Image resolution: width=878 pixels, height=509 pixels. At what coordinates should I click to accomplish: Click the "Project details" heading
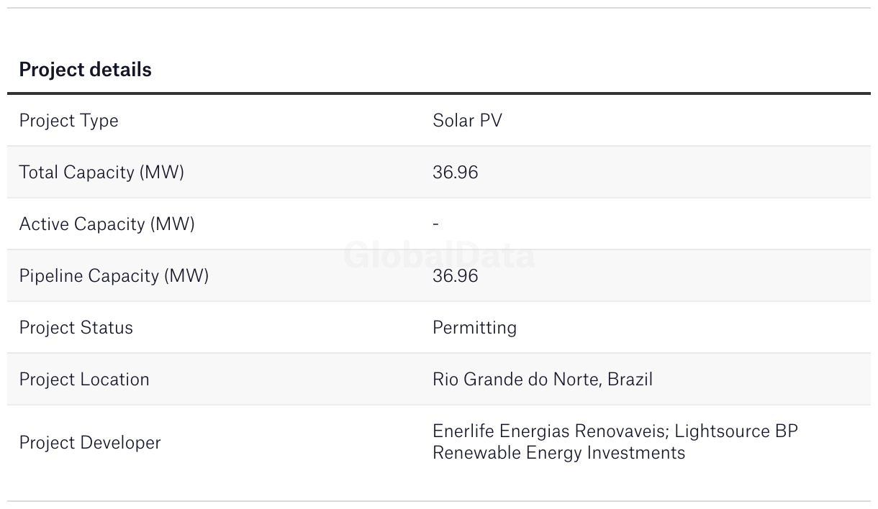(85, 70)
